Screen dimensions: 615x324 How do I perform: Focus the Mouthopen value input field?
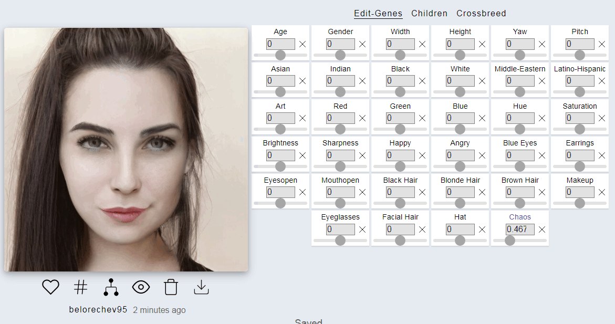340,192
